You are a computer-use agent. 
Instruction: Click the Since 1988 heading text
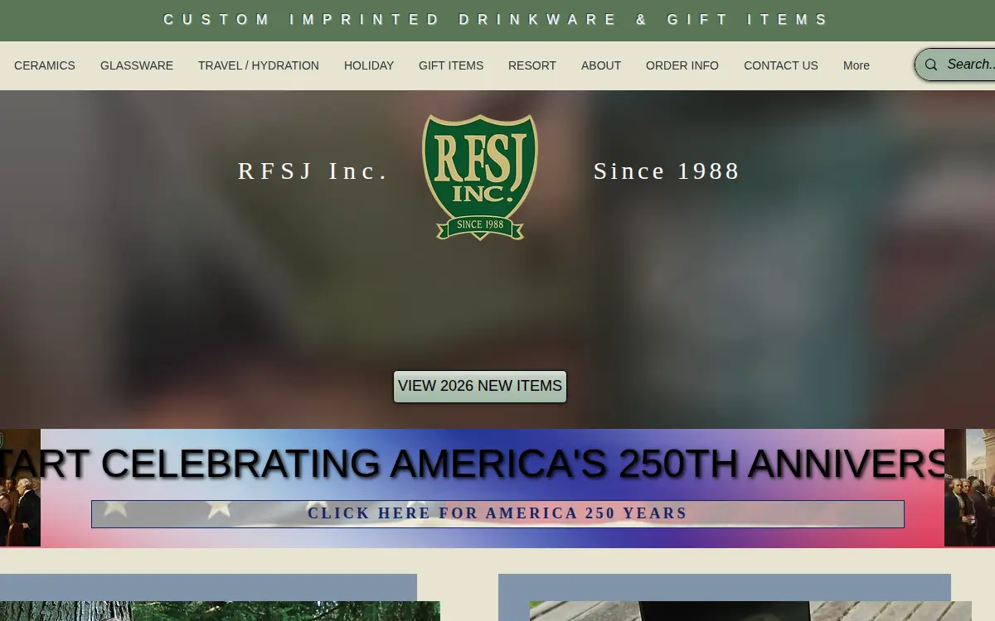[x=667, y=171]
